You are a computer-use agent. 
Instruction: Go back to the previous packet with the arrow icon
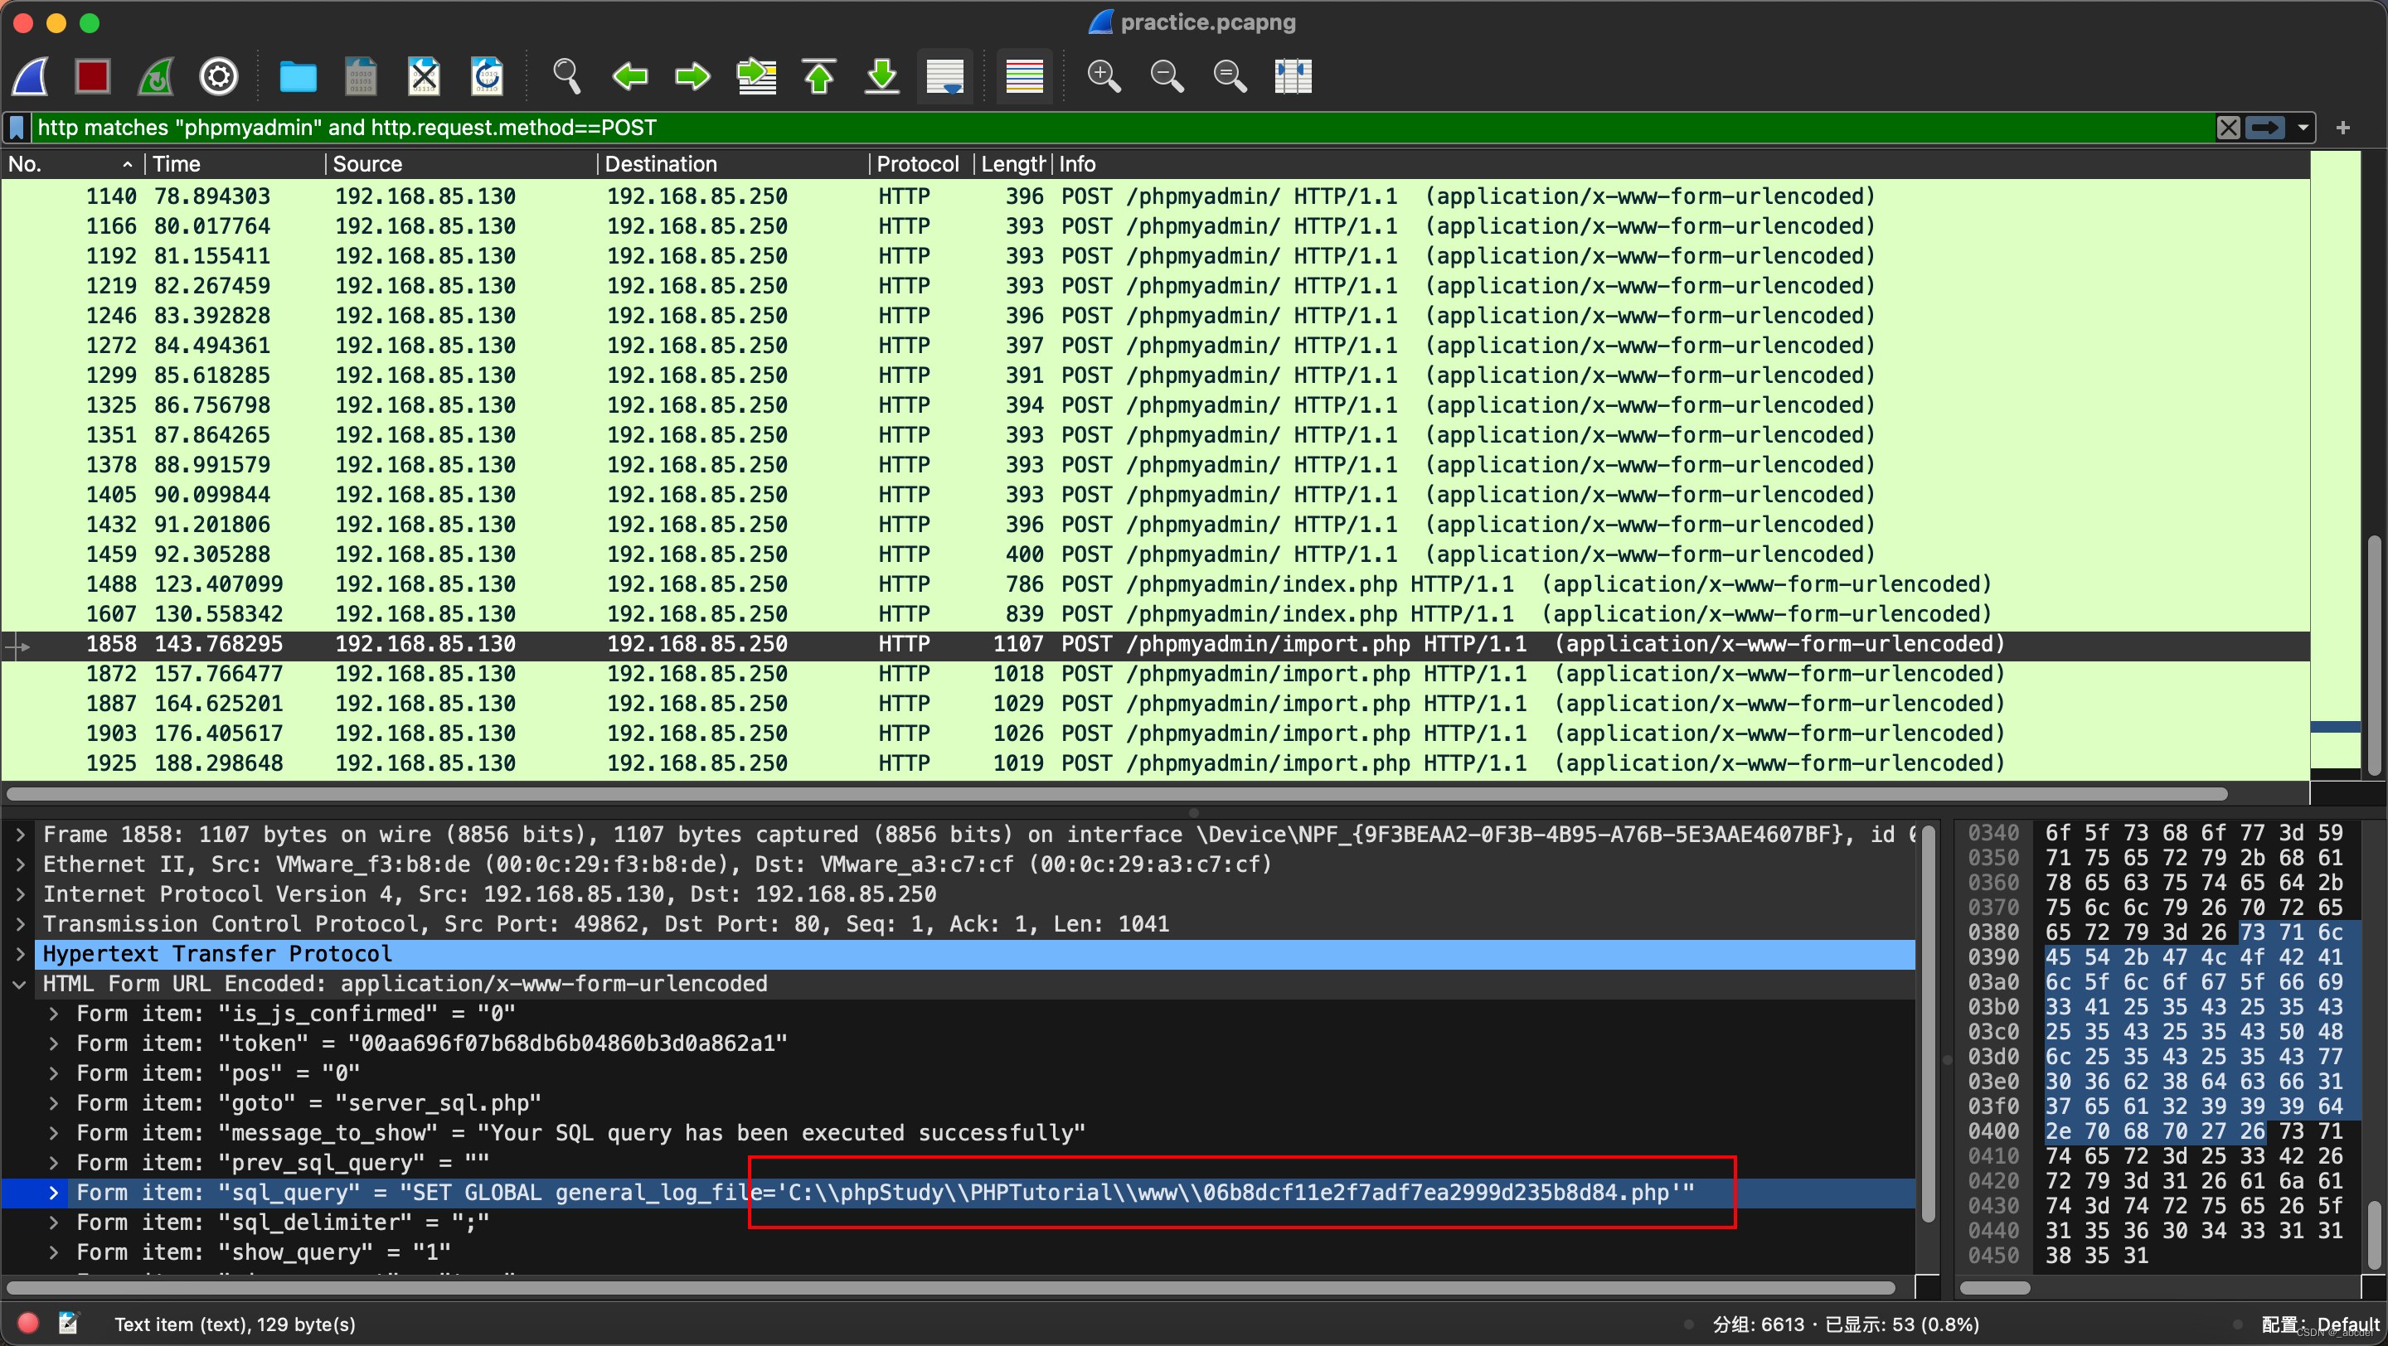pyautogui.click(x=630, y=76)
